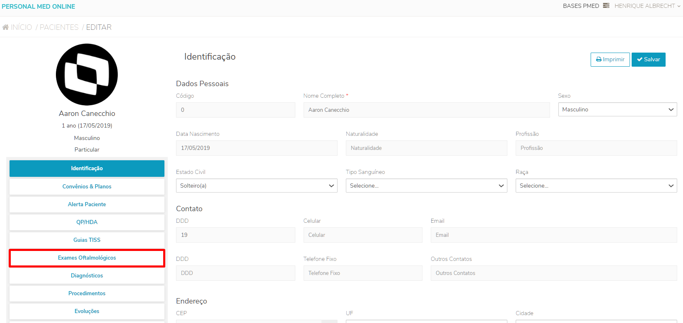Click the empty DDD field beside Telefone Fixo
Viewport: 683px width, 323px height.
(x=236, y=273)
